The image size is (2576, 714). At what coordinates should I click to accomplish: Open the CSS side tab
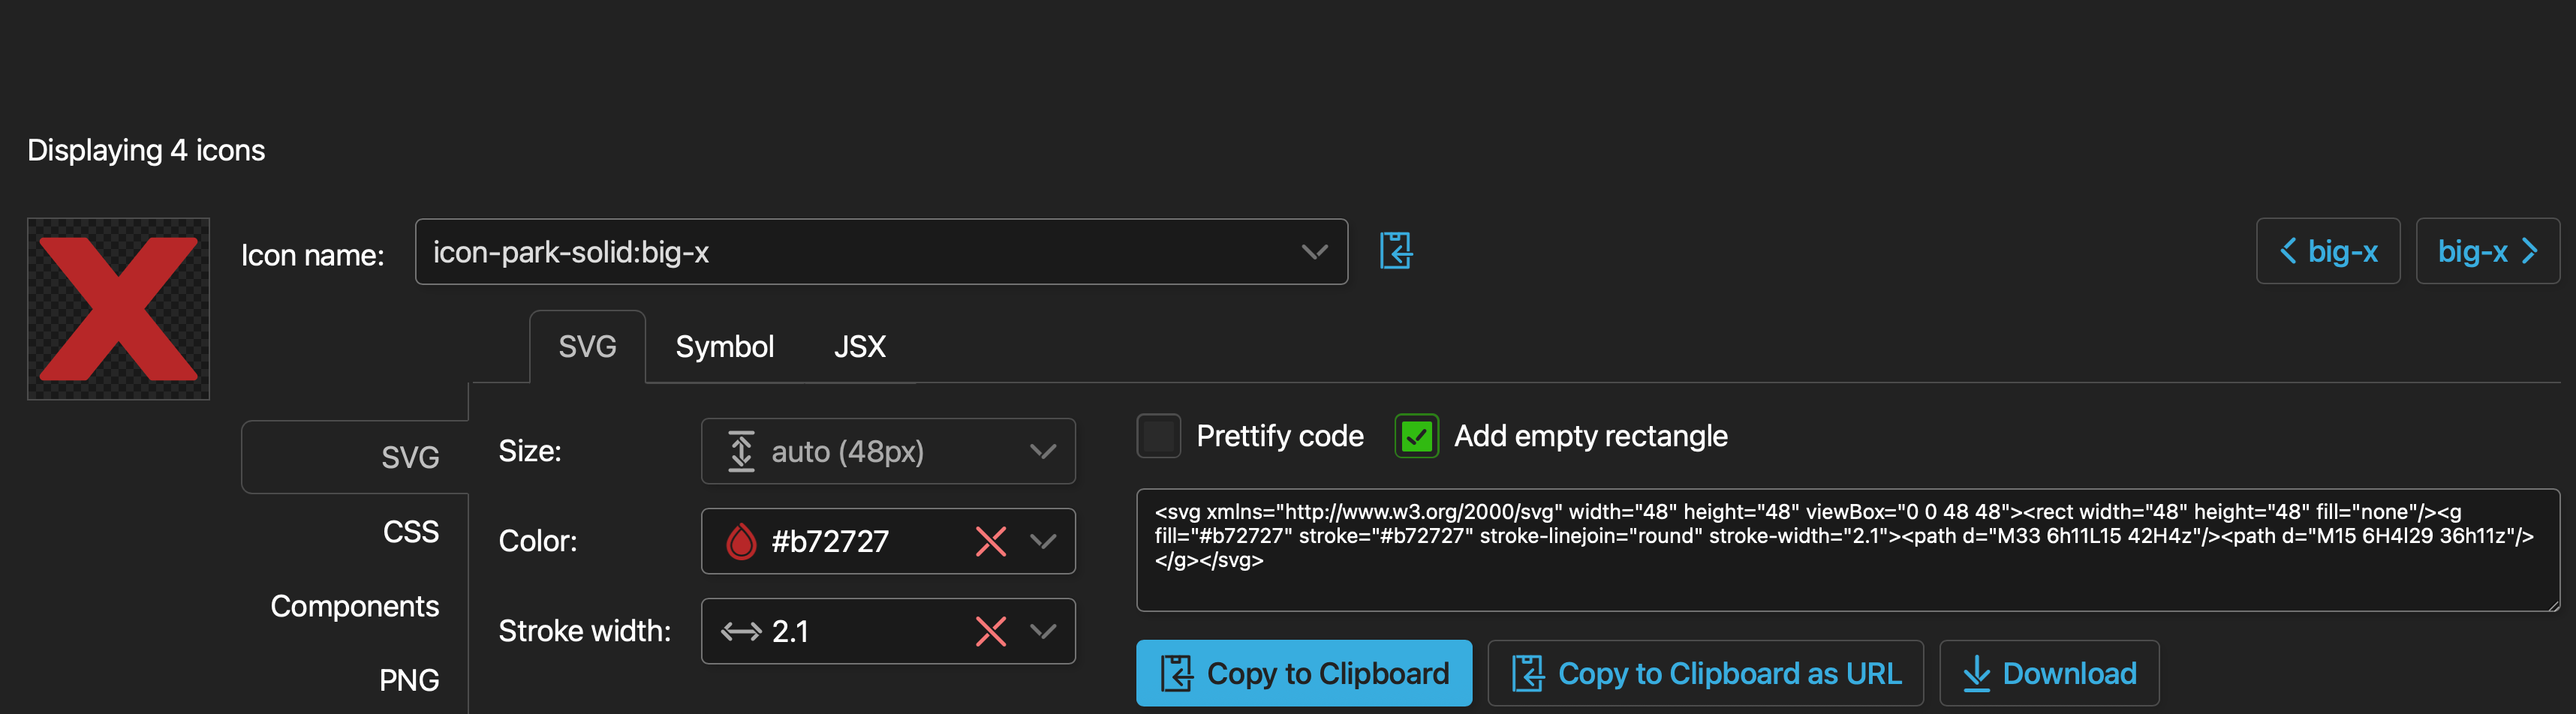point(410,531)
